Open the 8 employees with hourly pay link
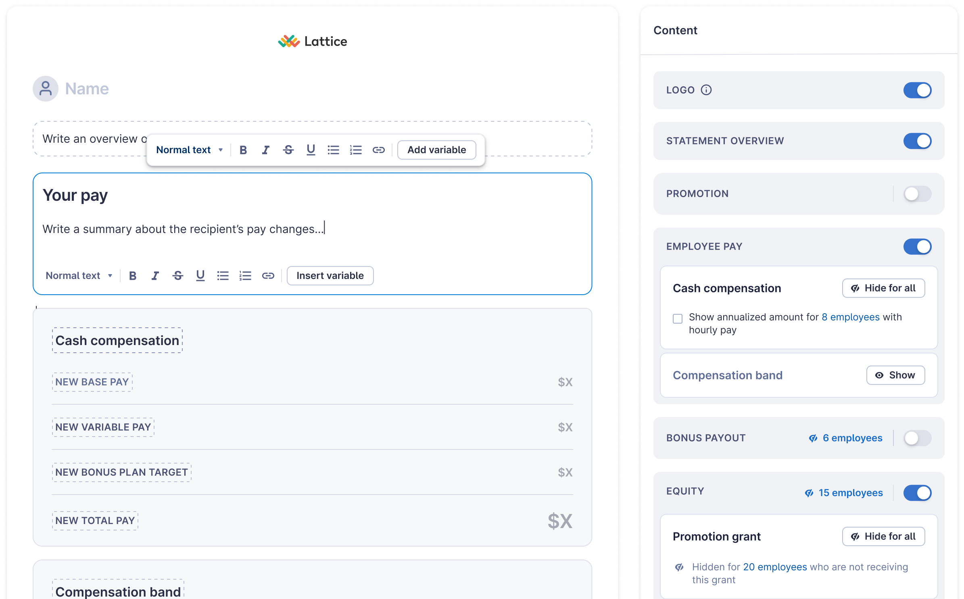The height and width of the screenshot is (599, 964). [x=851, y=317]
